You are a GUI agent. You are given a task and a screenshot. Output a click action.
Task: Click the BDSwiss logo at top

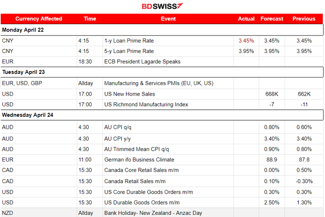[162, 6]
